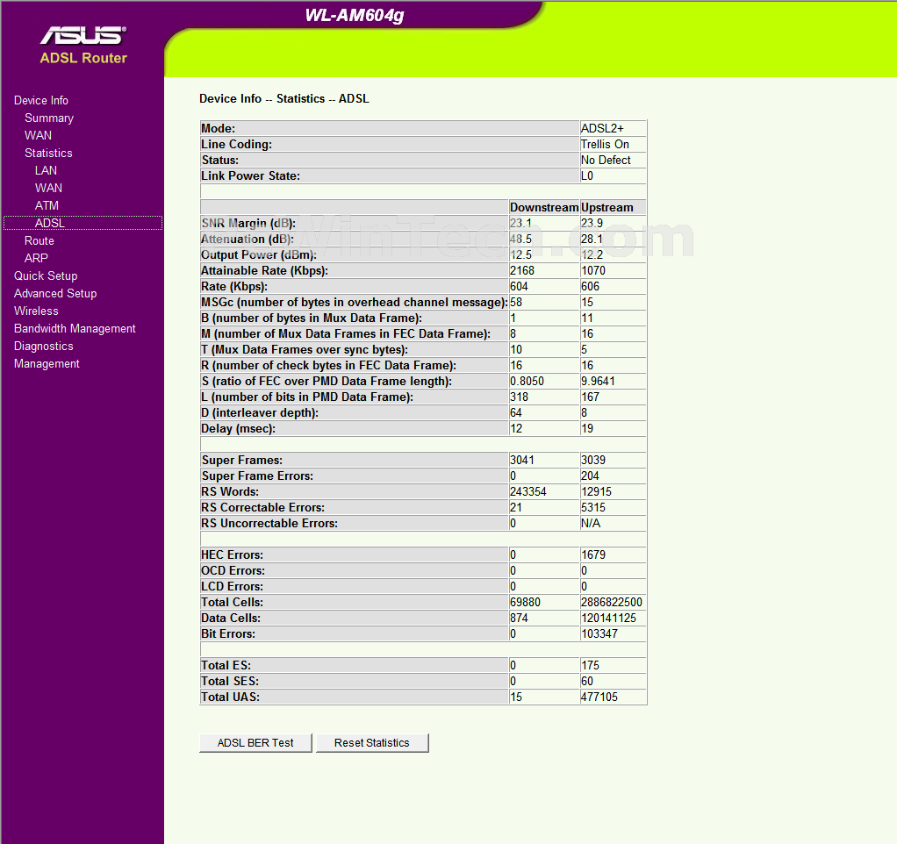This screenshot has height=844, width=897.
Task: Select Attainable Rate downstream 2168
Action: tap(521, 271)
